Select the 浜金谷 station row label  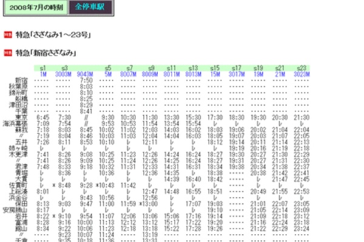coord(18,198)
